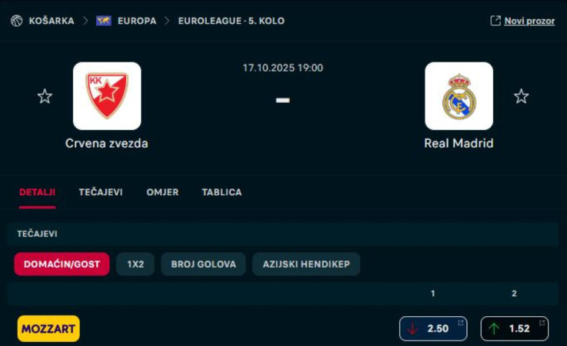This screenshot has height=346, width=567.
Task: Switch to the OMJER tab
Action: 162,192
